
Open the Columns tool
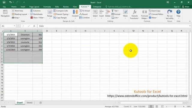tap(35, 11)
